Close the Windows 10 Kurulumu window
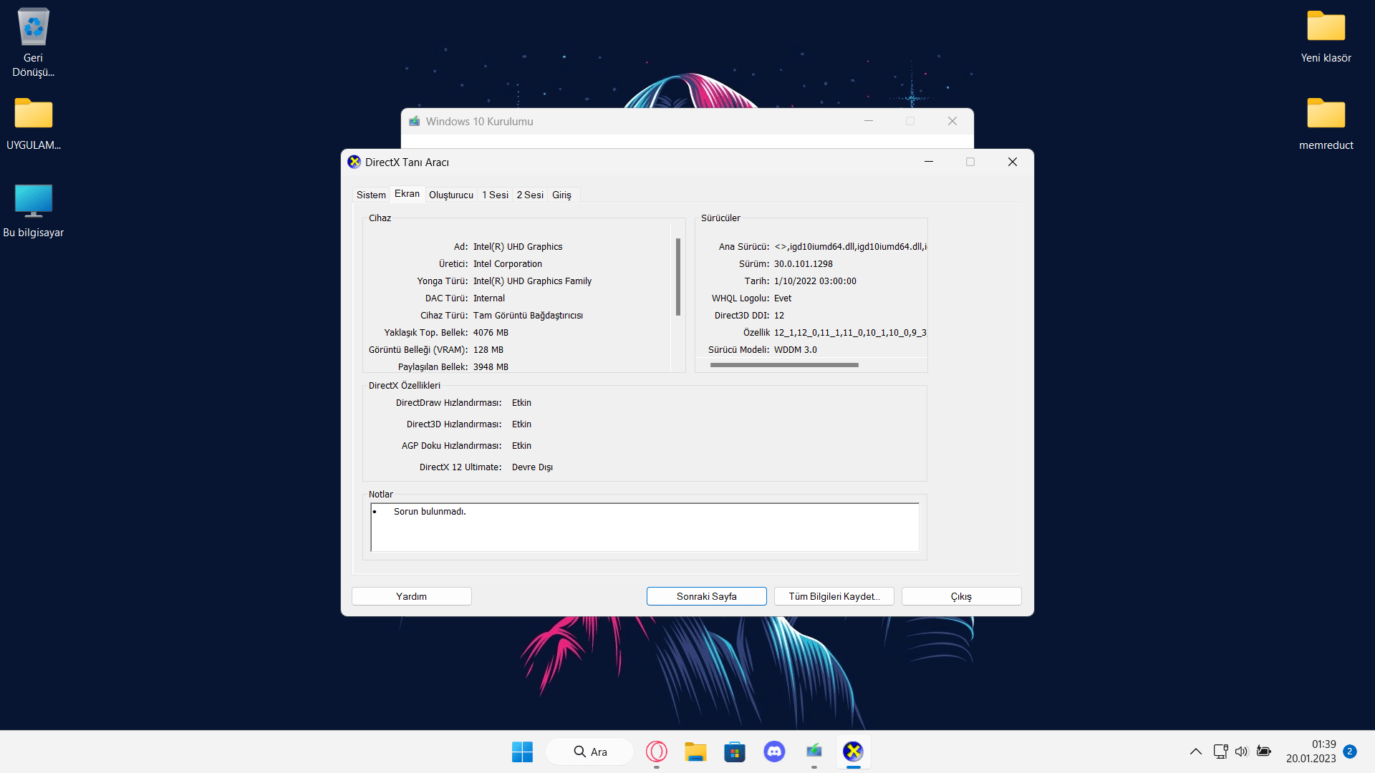This screenshot has width=1375, height=773. click(x=952, y=121)
